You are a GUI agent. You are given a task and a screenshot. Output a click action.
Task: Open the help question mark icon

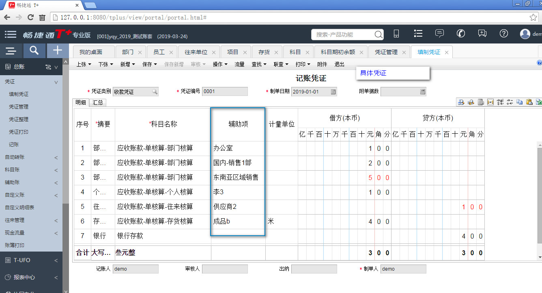click(x=503, y=34)
